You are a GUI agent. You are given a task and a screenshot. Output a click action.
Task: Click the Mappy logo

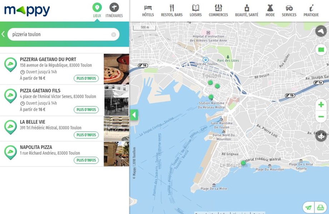[x=27, y=10]
